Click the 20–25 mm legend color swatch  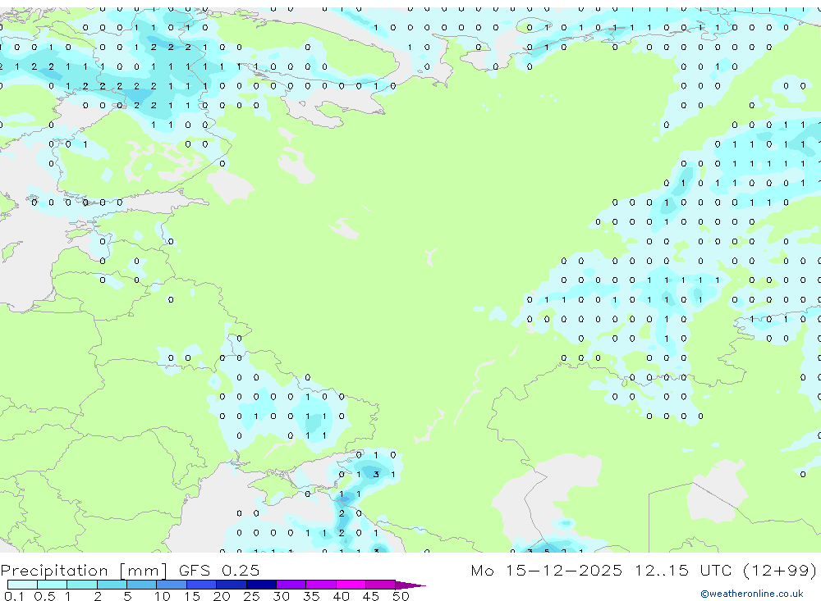[x=232, y=585]
